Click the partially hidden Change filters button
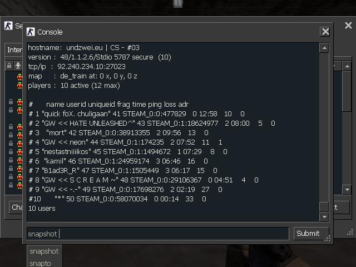This screenshot has height=267, width=356. pyautogui.click(x=16, y=207)
